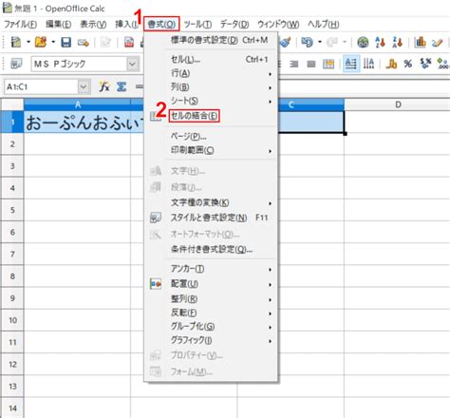This screenshot has width=450, height=418.
Task: Select ページ(P)... menu entry
Action: pyautogui.click(x=211, y=137)
